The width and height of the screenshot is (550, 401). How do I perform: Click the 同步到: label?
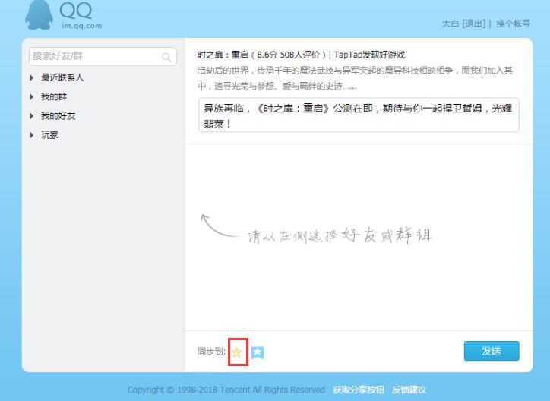tap(211, 351)
